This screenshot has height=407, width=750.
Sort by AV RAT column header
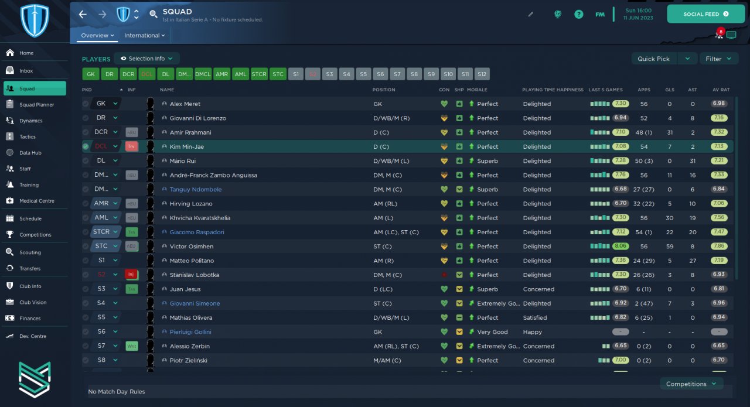(x=721, y=90)
